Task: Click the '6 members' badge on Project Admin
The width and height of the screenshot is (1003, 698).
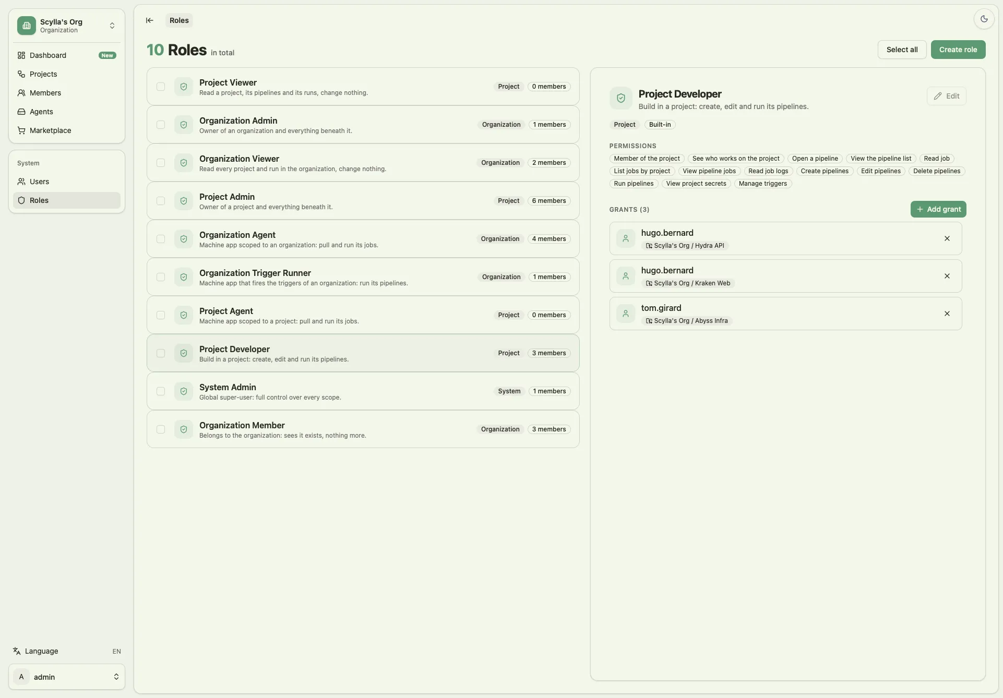Action: 549,201
